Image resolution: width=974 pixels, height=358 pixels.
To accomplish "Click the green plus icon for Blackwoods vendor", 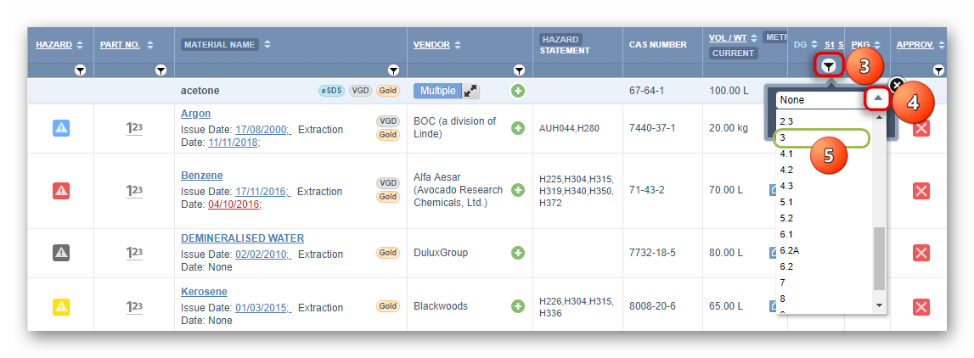I will (x=518, y=306).
